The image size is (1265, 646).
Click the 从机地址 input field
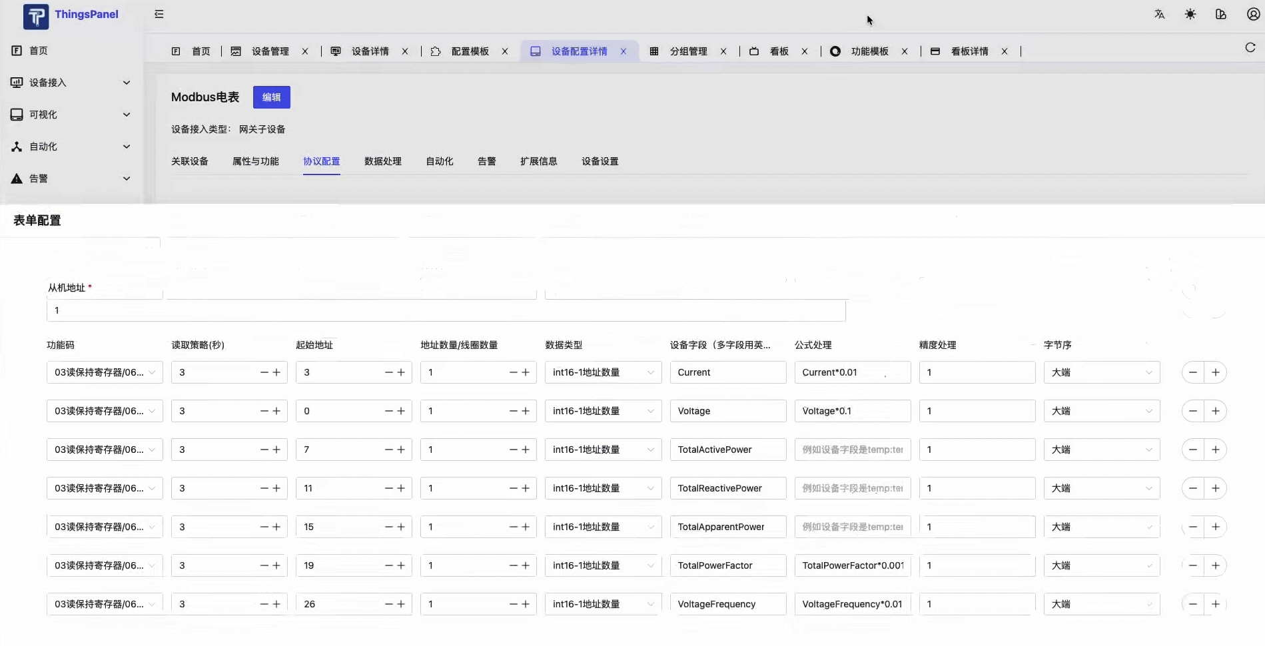click(x=445, y=310)
